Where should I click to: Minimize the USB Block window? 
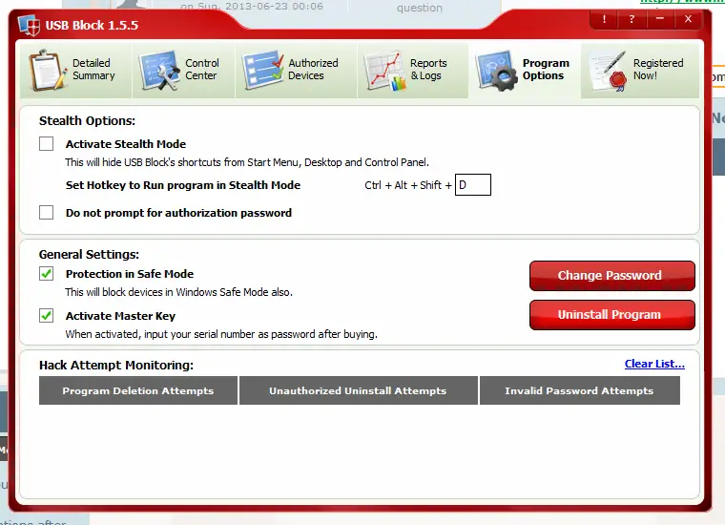click(660, 19)
